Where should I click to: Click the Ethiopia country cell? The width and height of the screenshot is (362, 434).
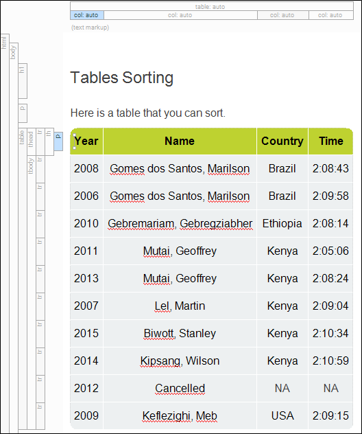click(x=282, y=223)
